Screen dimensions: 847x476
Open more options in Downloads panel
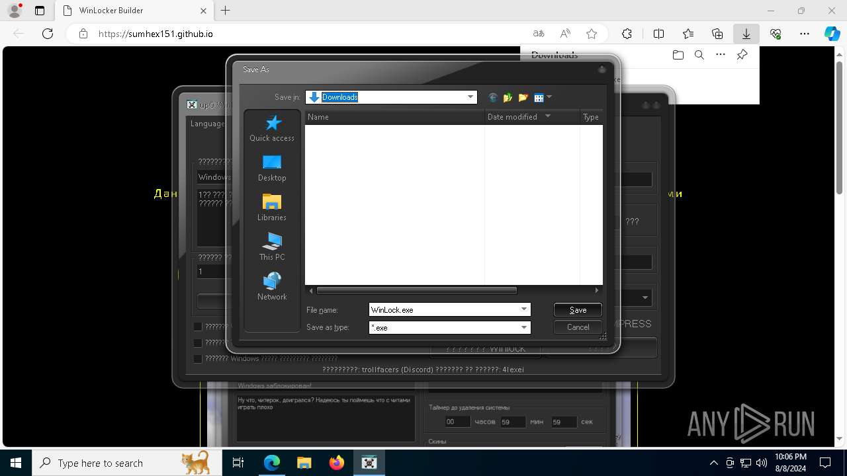pos(721,55)
